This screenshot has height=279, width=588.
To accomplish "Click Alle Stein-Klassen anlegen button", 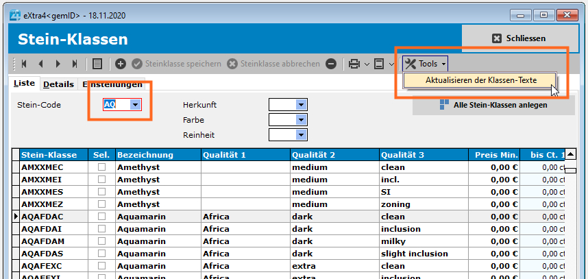I will point(493,105).
